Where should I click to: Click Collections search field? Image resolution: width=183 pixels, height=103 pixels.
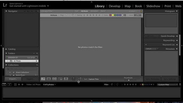[x=22, y=69]
